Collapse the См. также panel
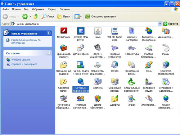 (49, 53)
